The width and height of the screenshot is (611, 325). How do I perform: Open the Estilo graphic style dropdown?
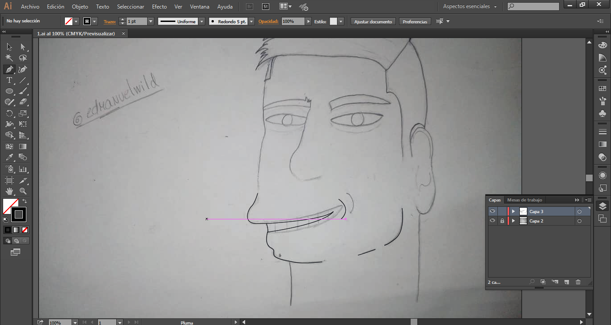pos(341,21)
